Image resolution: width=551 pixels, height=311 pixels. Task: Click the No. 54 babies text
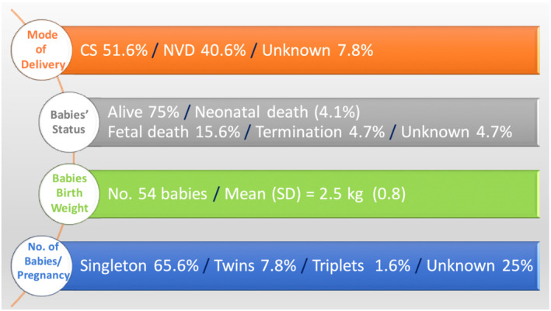coord(158,194)
